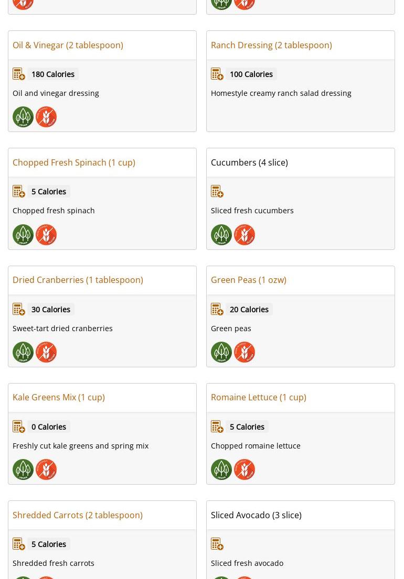Open the Dried Cranberries item link

(78, 280)
